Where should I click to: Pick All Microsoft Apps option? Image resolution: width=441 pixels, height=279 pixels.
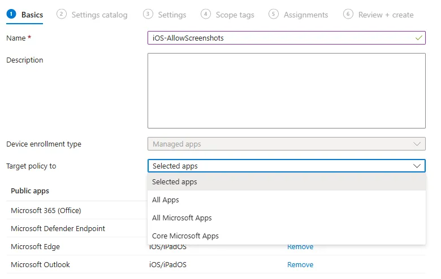pos(286,218)
